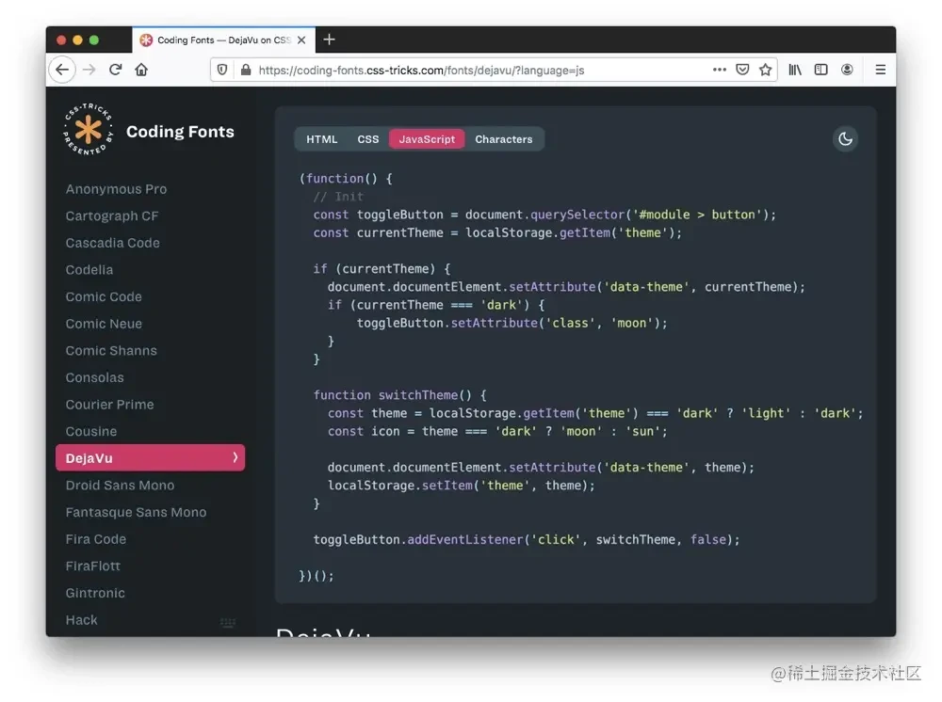Open page actions three-dot menu
Screen dimensions: 942x702
719,70
